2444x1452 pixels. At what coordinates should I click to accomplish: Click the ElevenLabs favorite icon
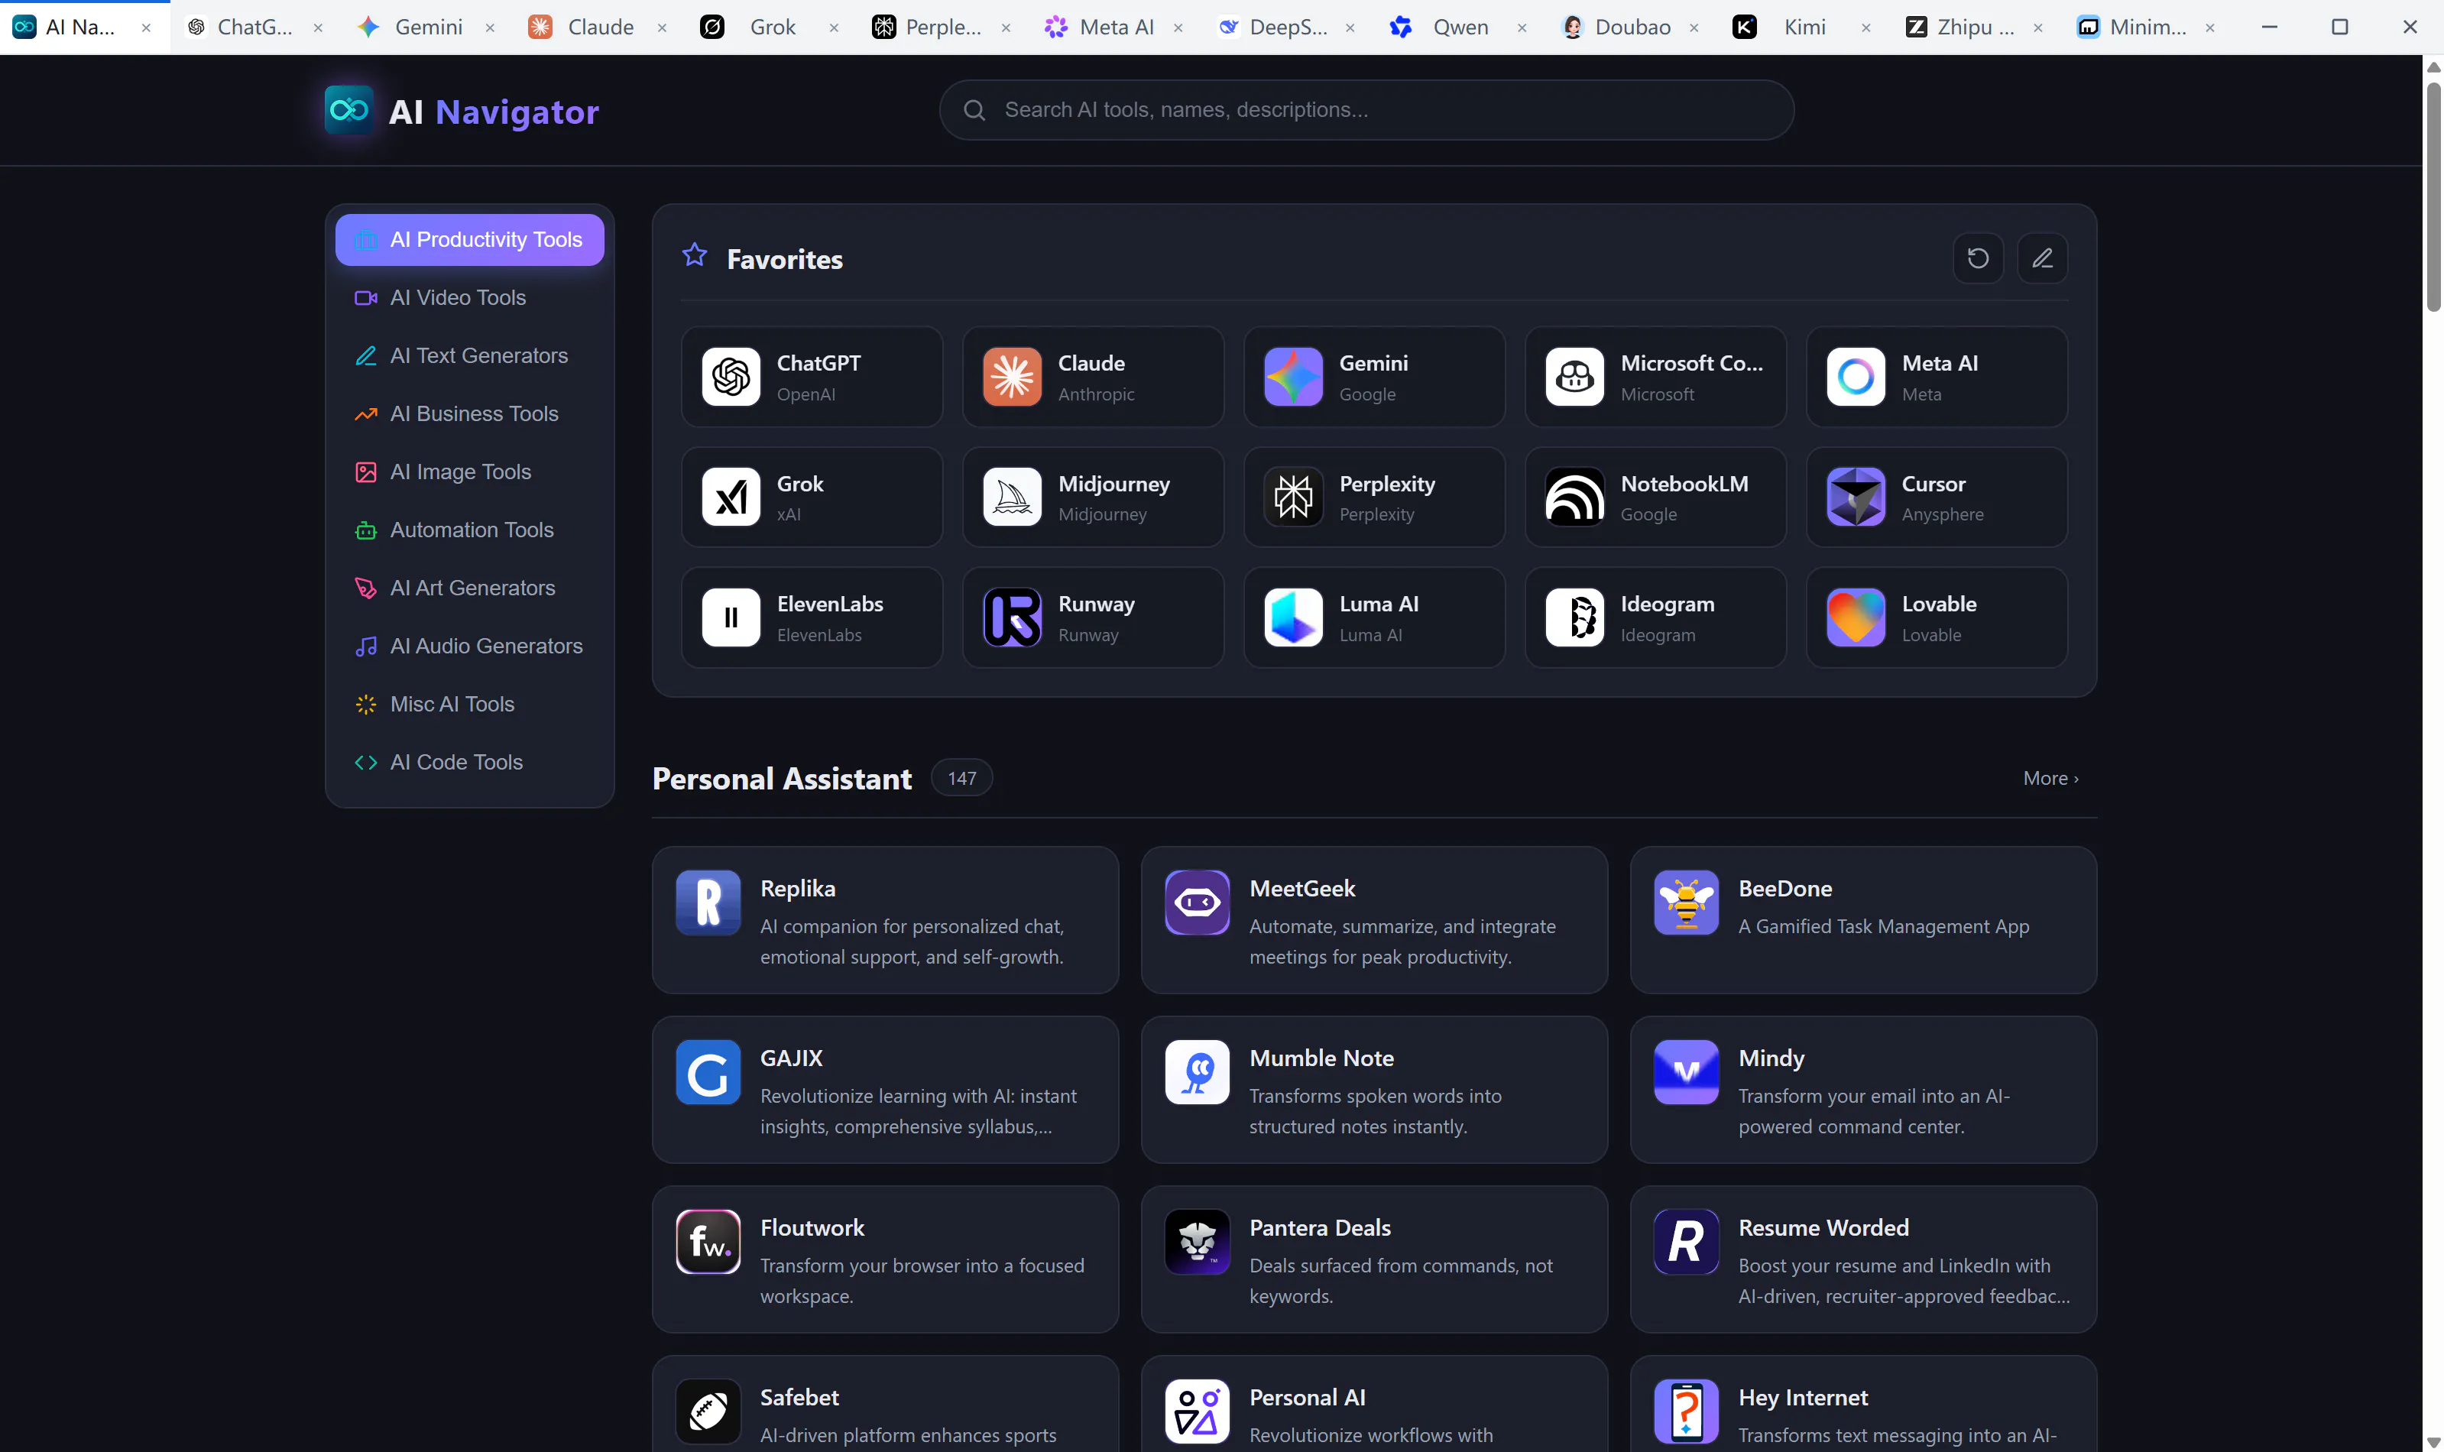pyautogui.click(x=731, y=617)
